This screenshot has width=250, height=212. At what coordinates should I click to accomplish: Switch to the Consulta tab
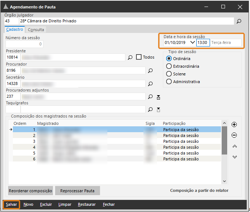click(36, 30)
